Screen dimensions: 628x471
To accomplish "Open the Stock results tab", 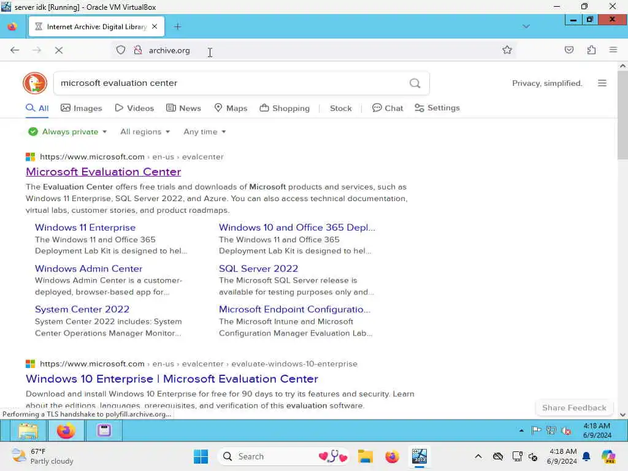I will 340,108.
